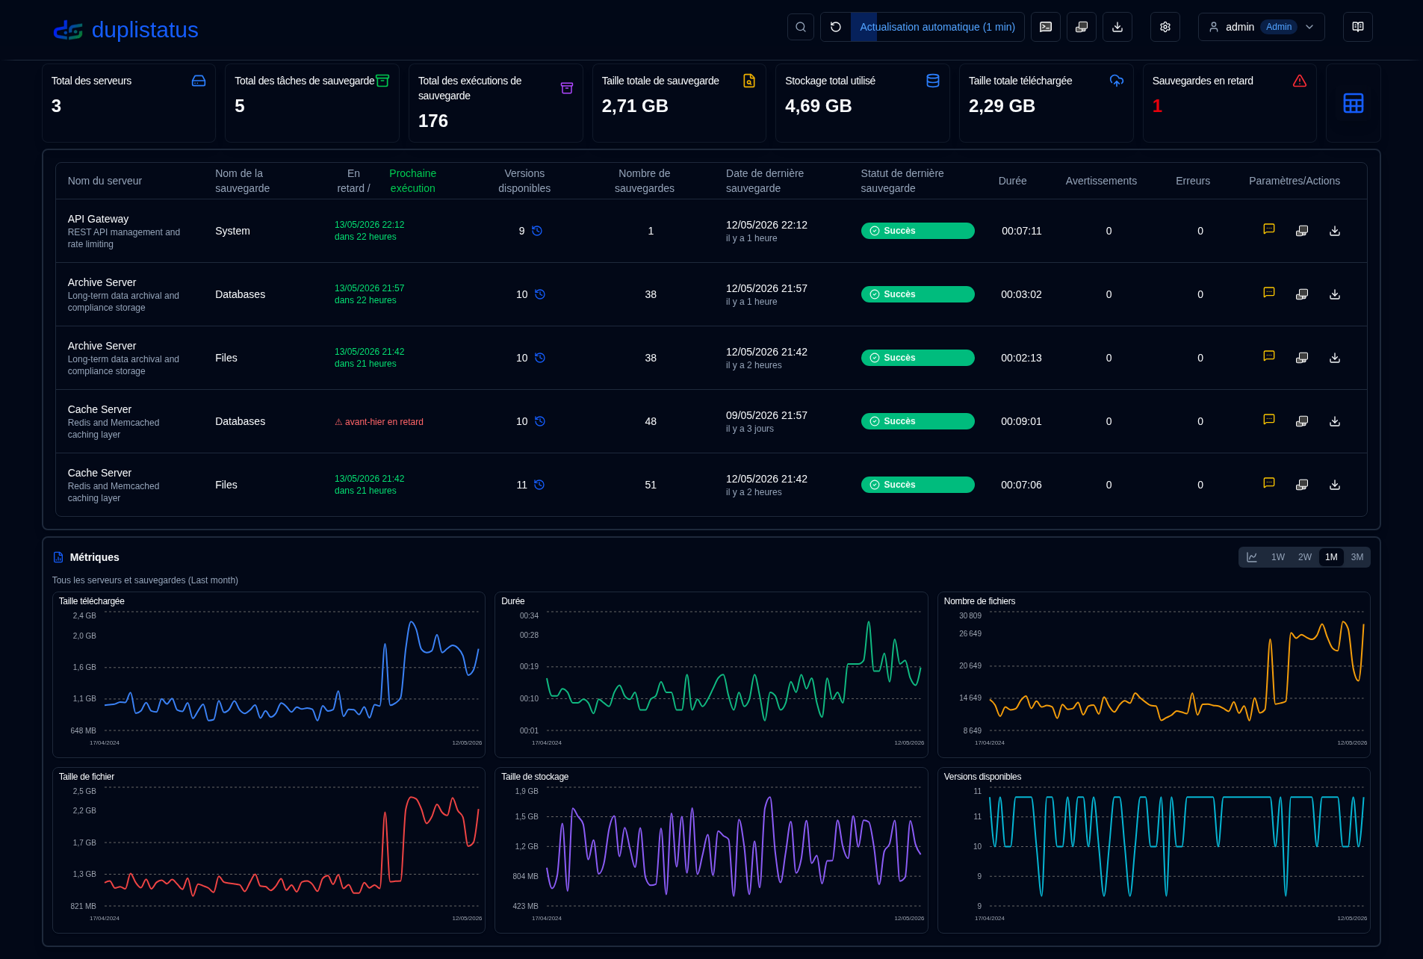1423x959 pixels.
Task: Click date 09/05/2026 21:57 cell
Action: [766, 415]
